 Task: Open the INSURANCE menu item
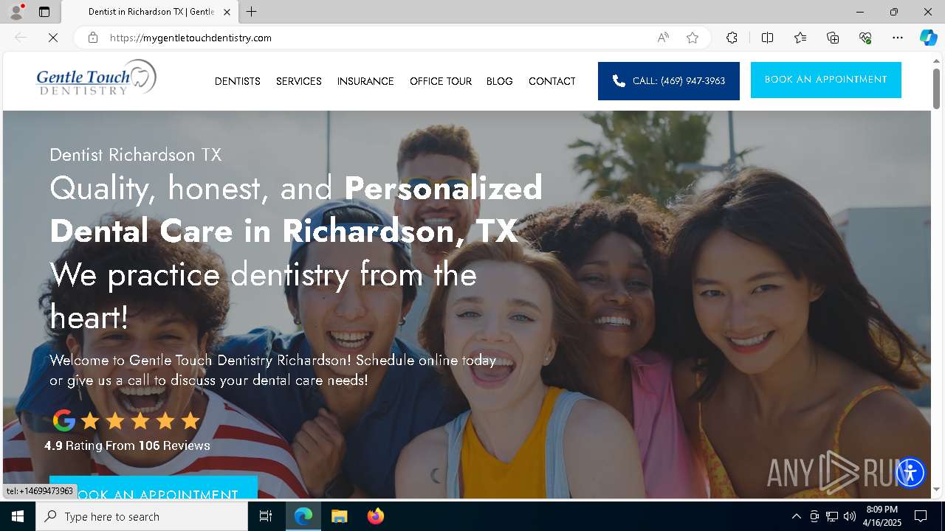[365, 81]
